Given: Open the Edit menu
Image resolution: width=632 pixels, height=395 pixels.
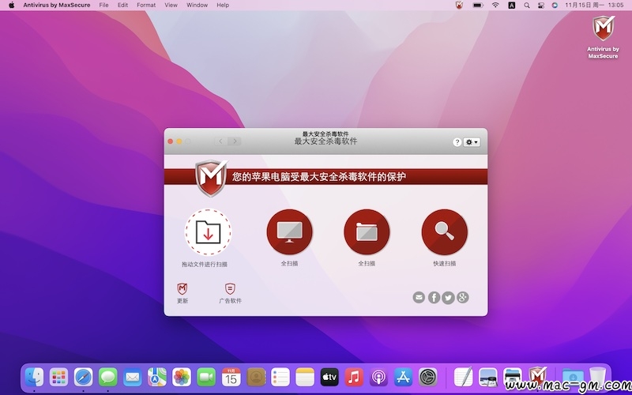Looking at the screenshot, I should [122, 5].
